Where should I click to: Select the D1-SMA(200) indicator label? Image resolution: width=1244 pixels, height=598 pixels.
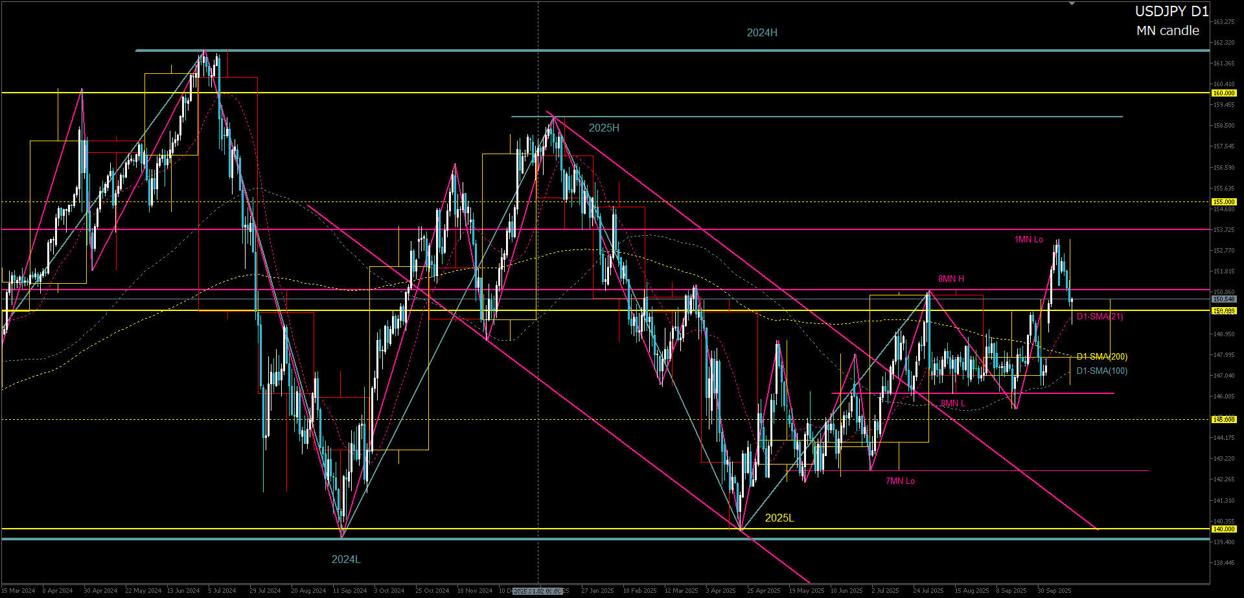coord(1101,357)
